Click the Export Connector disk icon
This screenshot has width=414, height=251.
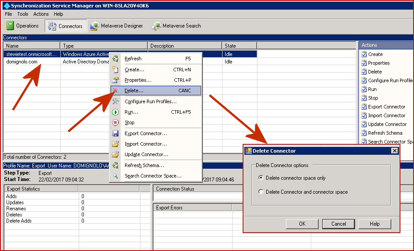(115, 133)
